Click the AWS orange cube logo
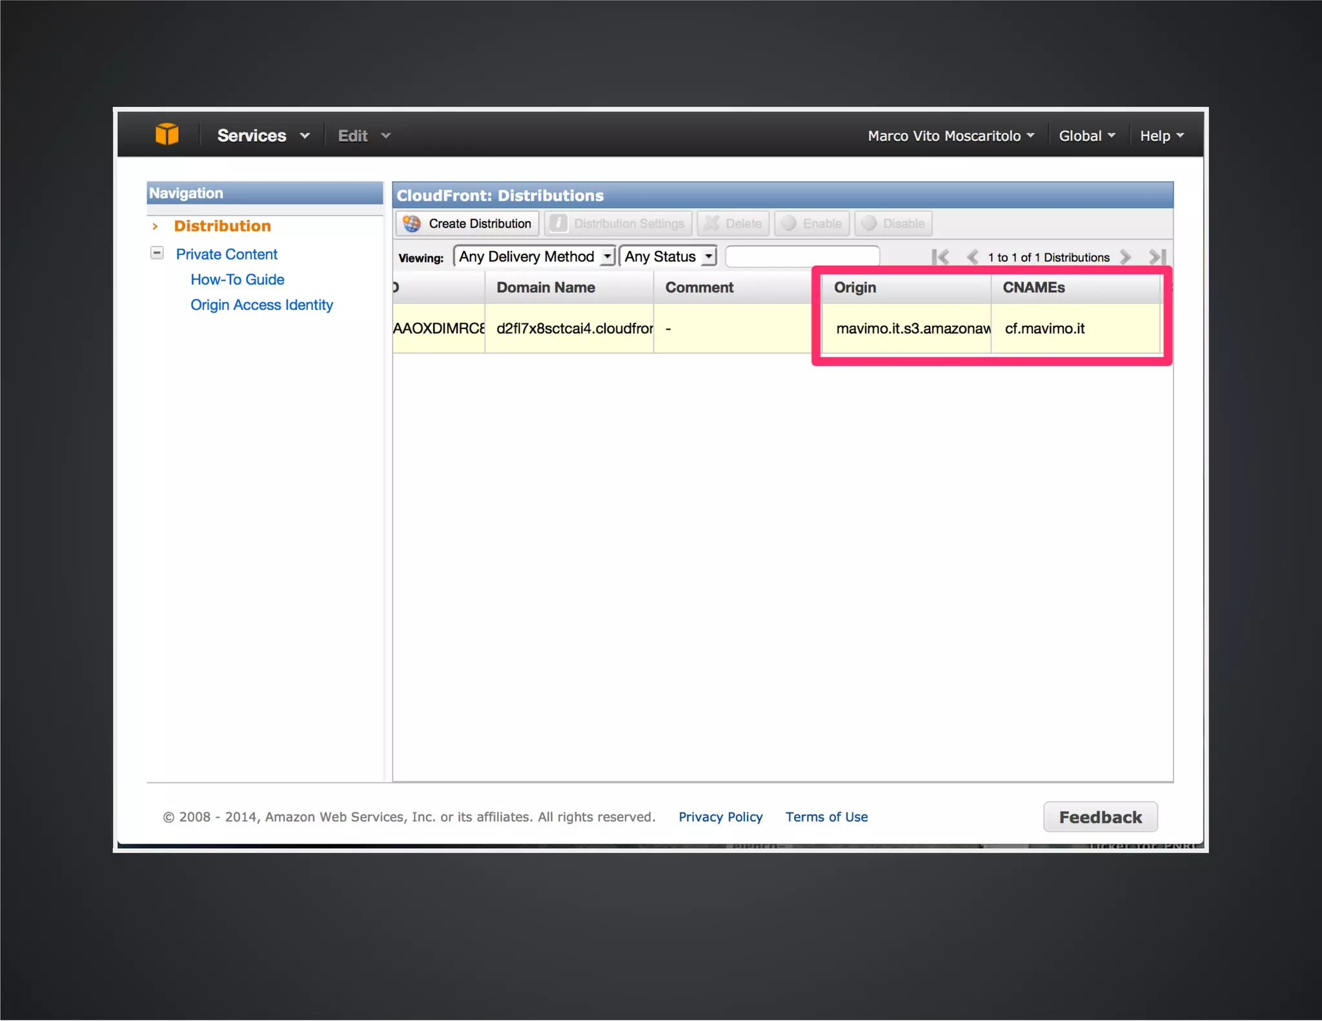Screen dimensions: 1322x1021 pos(167,134)
